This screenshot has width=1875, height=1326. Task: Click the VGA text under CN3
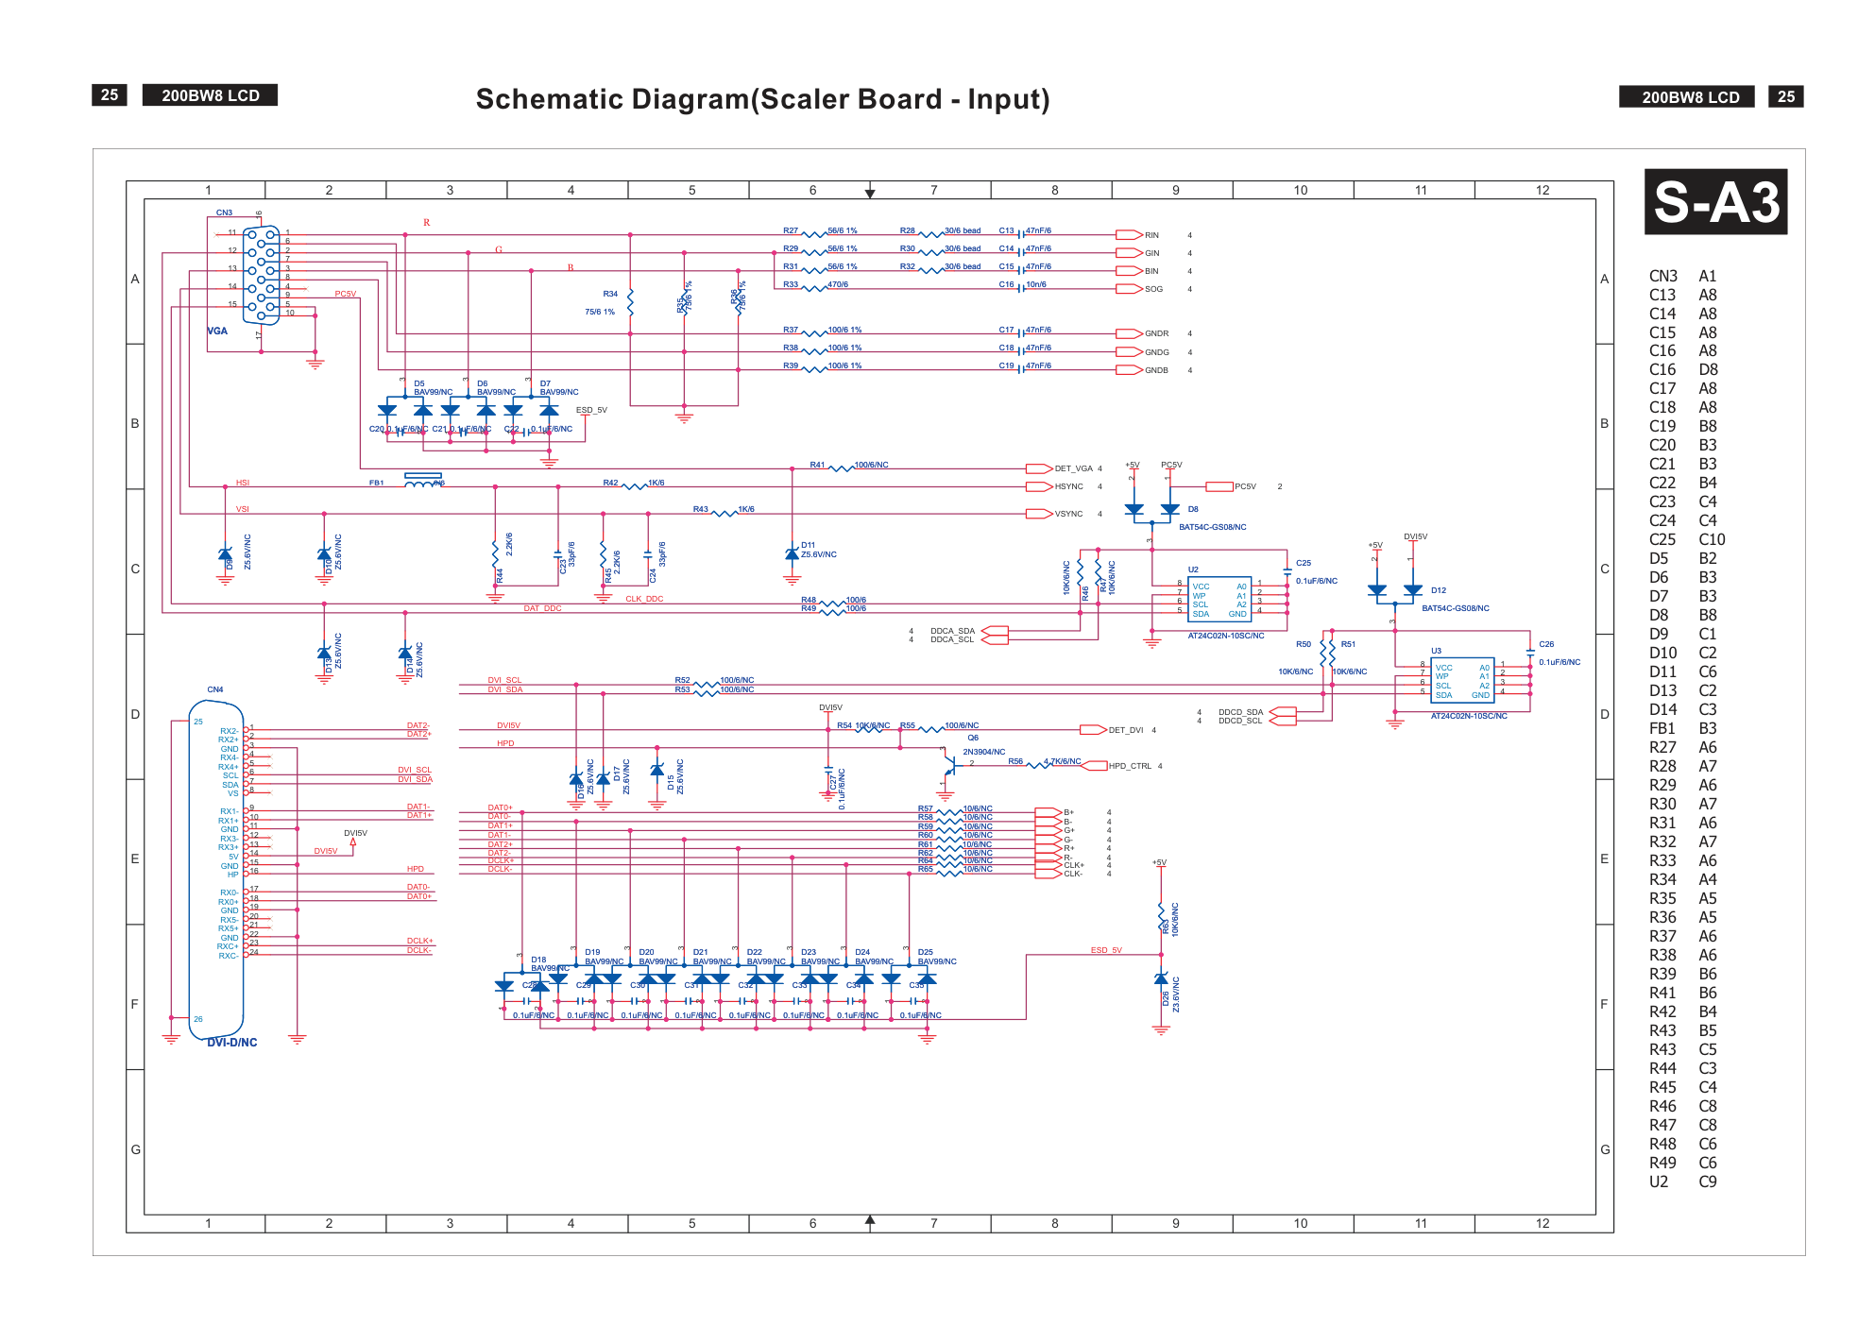217,331
